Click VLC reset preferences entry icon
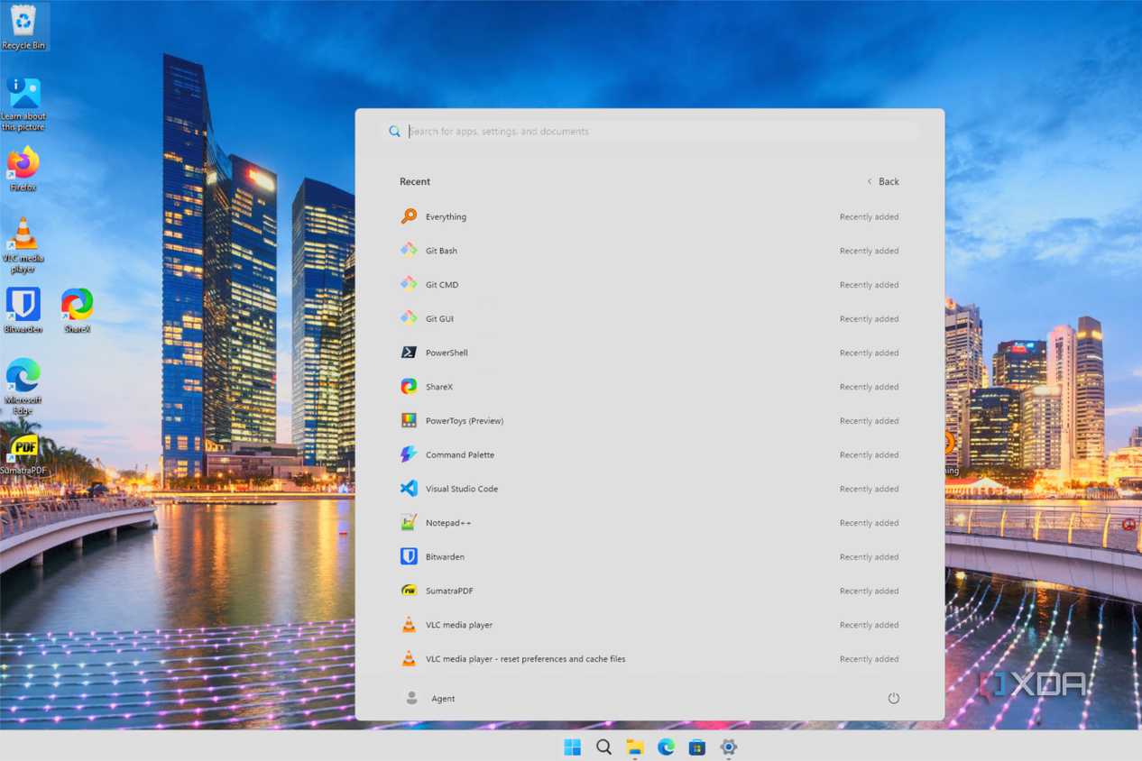 [409, 658]
